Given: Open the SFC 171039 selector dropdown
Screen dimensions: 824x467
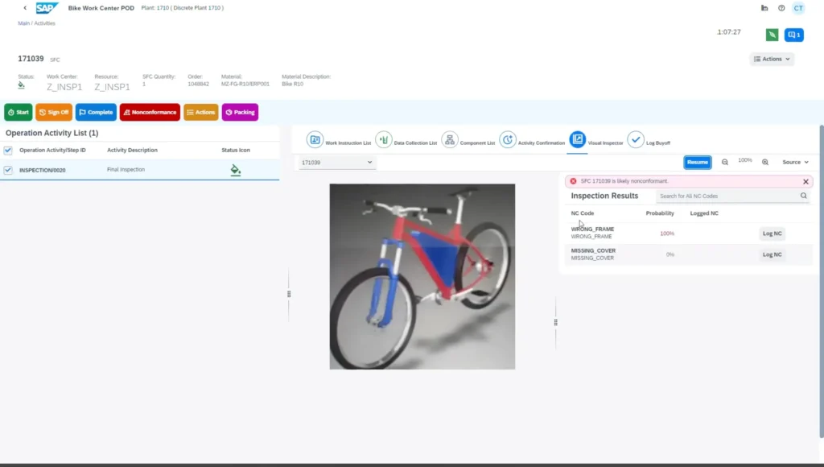Looking at the screenshot, I should (336, 163).
